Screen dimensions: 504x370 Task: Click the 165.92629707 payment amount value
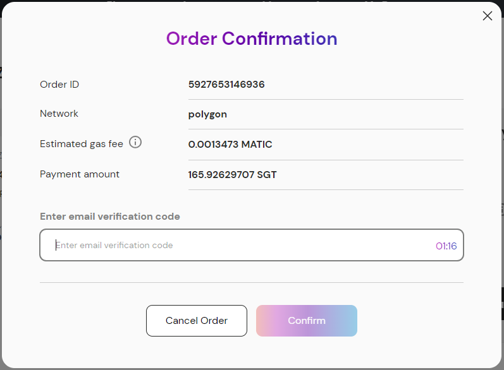click(x=221, y=174)
